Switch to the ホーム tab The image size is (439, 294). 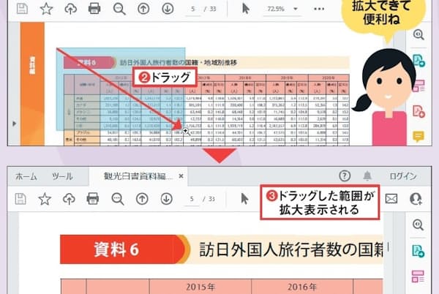[x=26, y=176]
